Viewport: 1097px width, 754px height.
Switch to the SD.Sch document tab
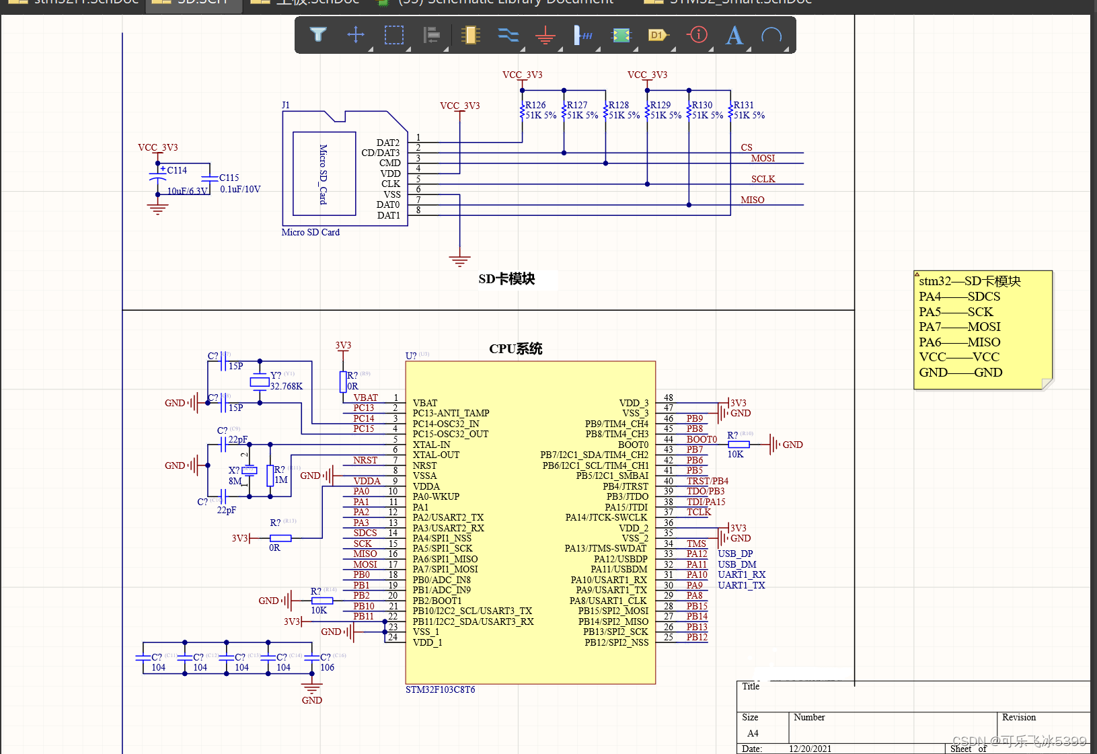click(192, 3)
